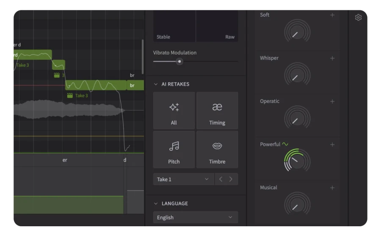Click the 'd' phoneme label in timeline
The width and height of the screenshot is (381, 236).
click(x=124, y=160)
